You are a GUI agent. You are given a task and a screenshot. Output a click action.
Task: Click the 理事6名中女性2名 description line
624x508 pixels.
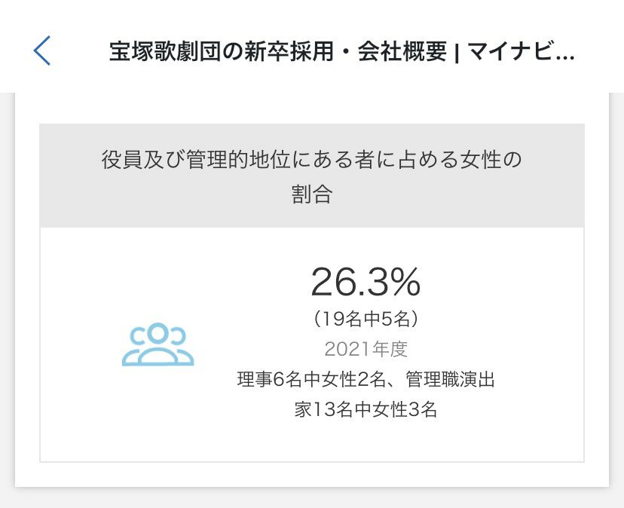(x=310, y=379)
